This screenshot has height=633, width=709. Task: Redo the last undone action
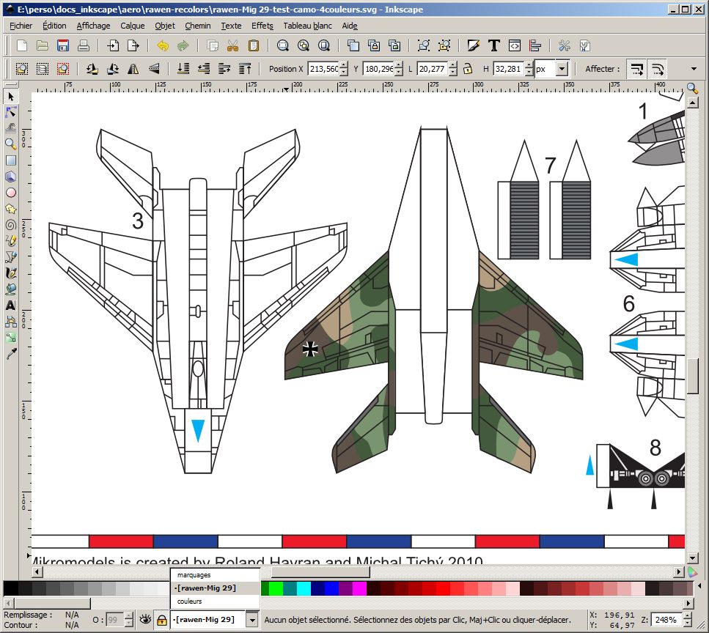point(183,45)
